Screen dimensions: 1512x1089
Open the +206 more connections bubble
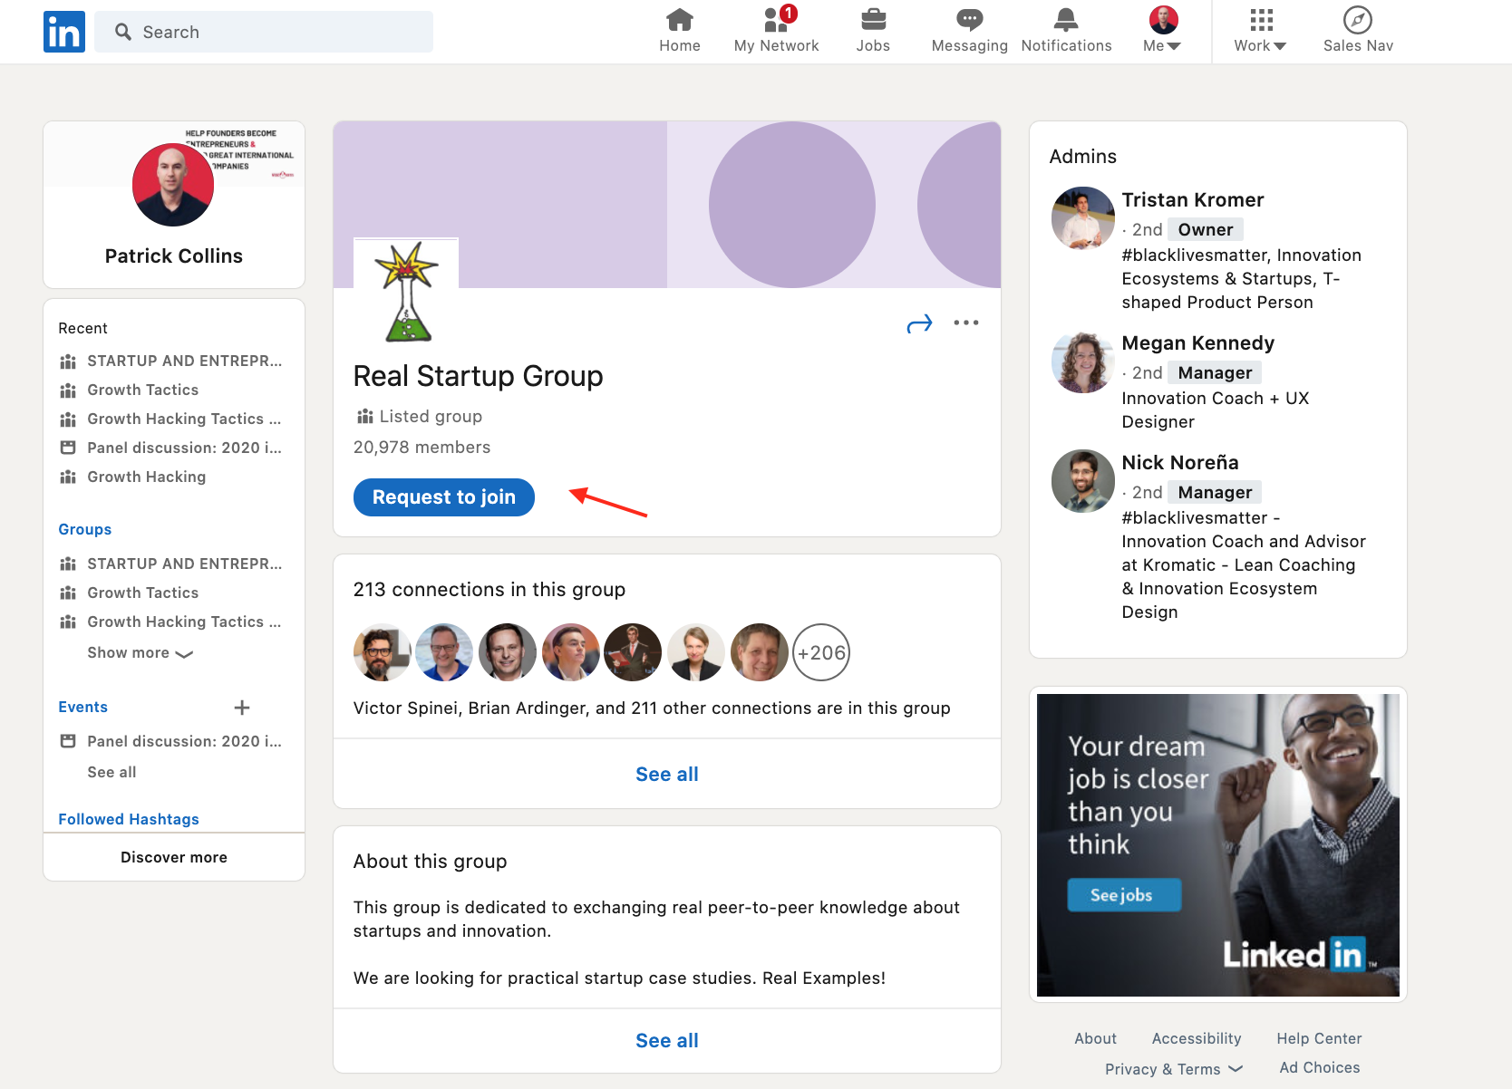[821, 652]
